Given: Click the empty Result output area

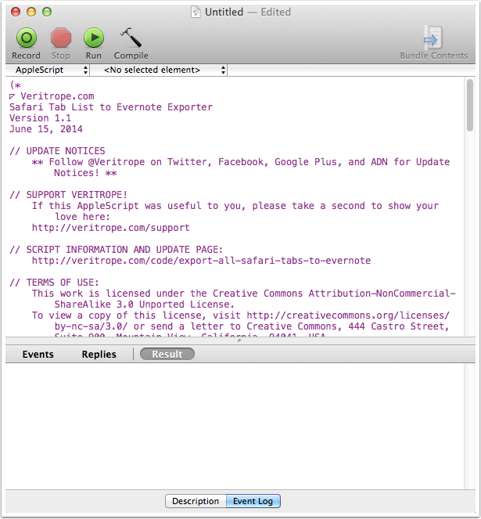Looking at the screenshot, I should [234, 426].
